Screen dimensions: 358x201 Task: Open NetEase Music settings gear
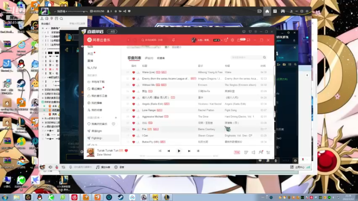point(232,40)
